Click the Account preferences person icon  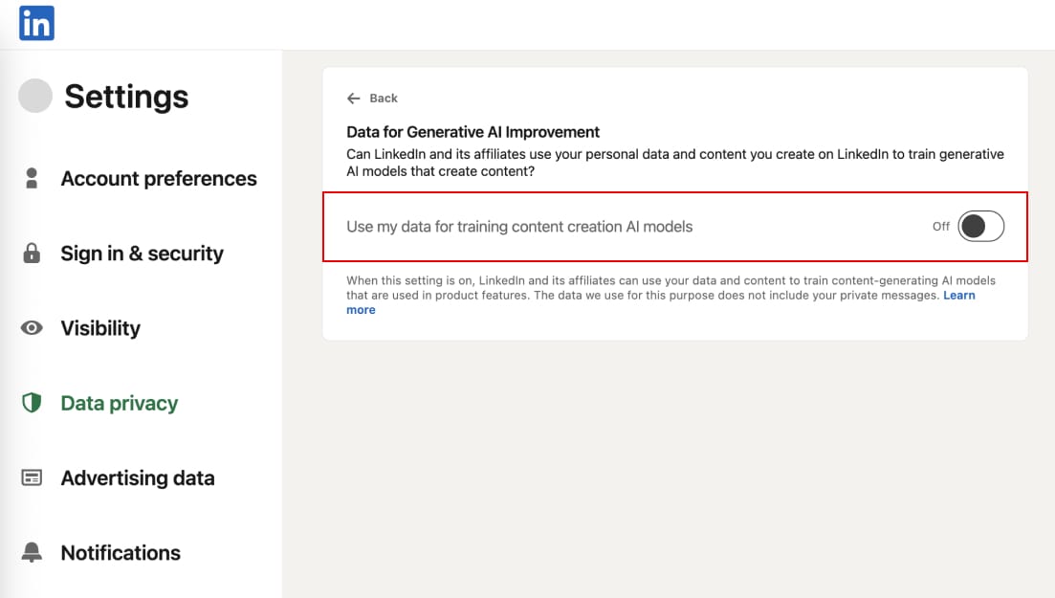(x=32, y=179)
